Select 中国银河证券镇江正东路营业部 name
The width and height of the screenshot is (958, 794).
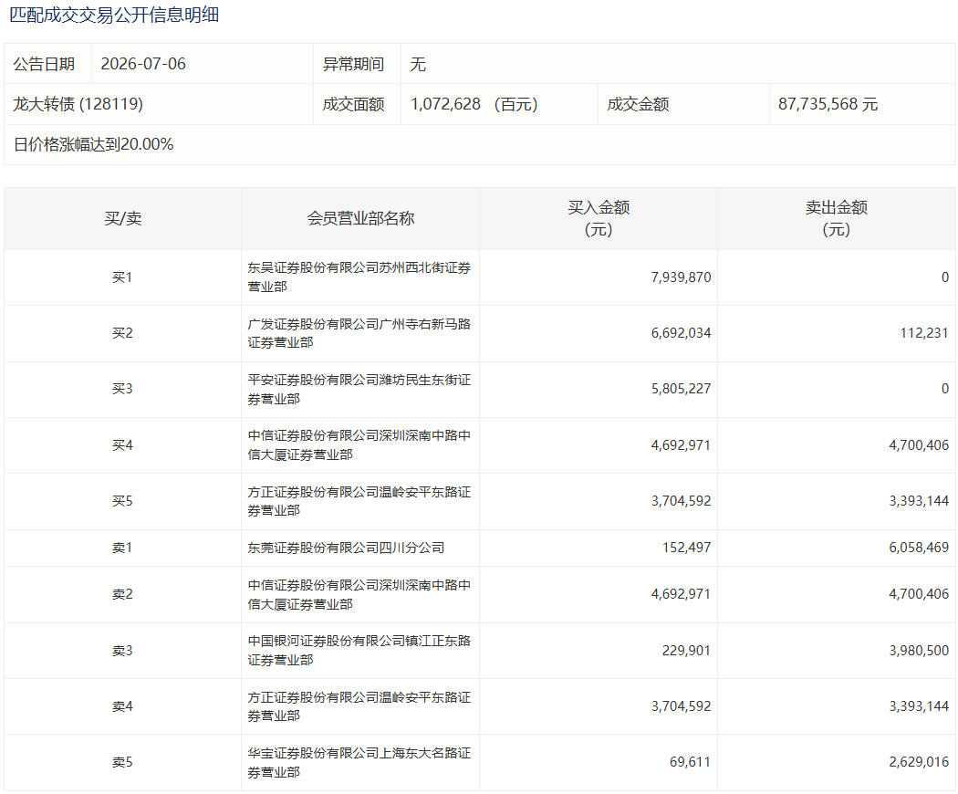[x=359, y=651]
